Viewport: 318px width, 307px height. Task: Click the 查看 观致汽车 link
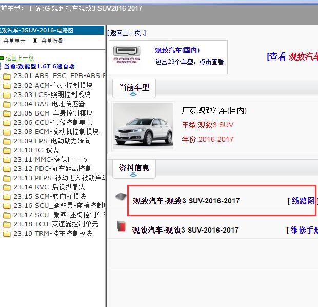tap(292, 56)
